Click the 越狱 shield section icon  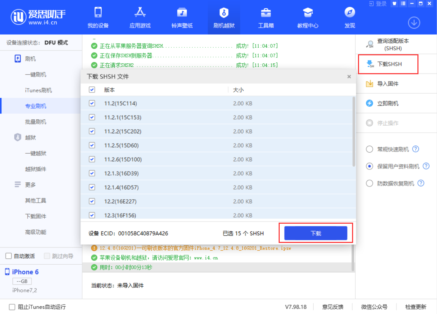point(18,137)
